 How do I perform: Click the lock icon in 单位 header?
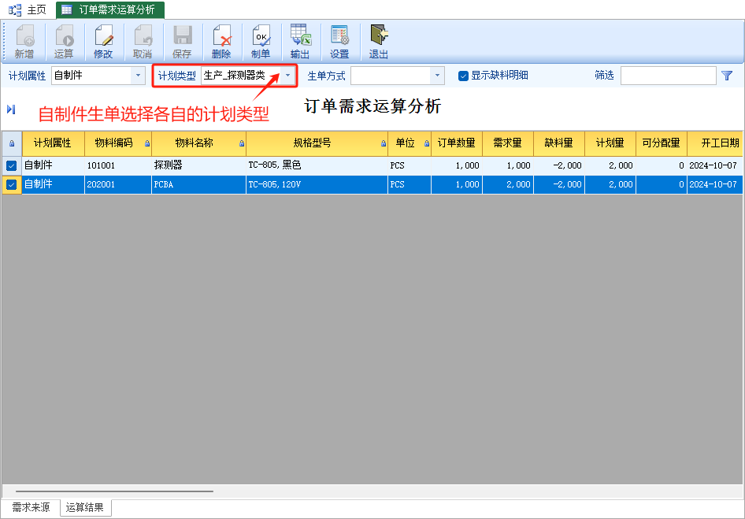click(427, 143)
